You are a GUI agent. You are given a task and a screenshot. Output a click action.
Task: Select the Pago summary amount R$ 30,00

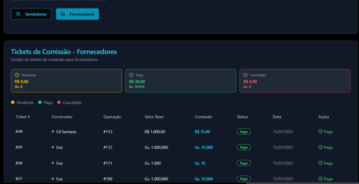(x=137, y=81)
